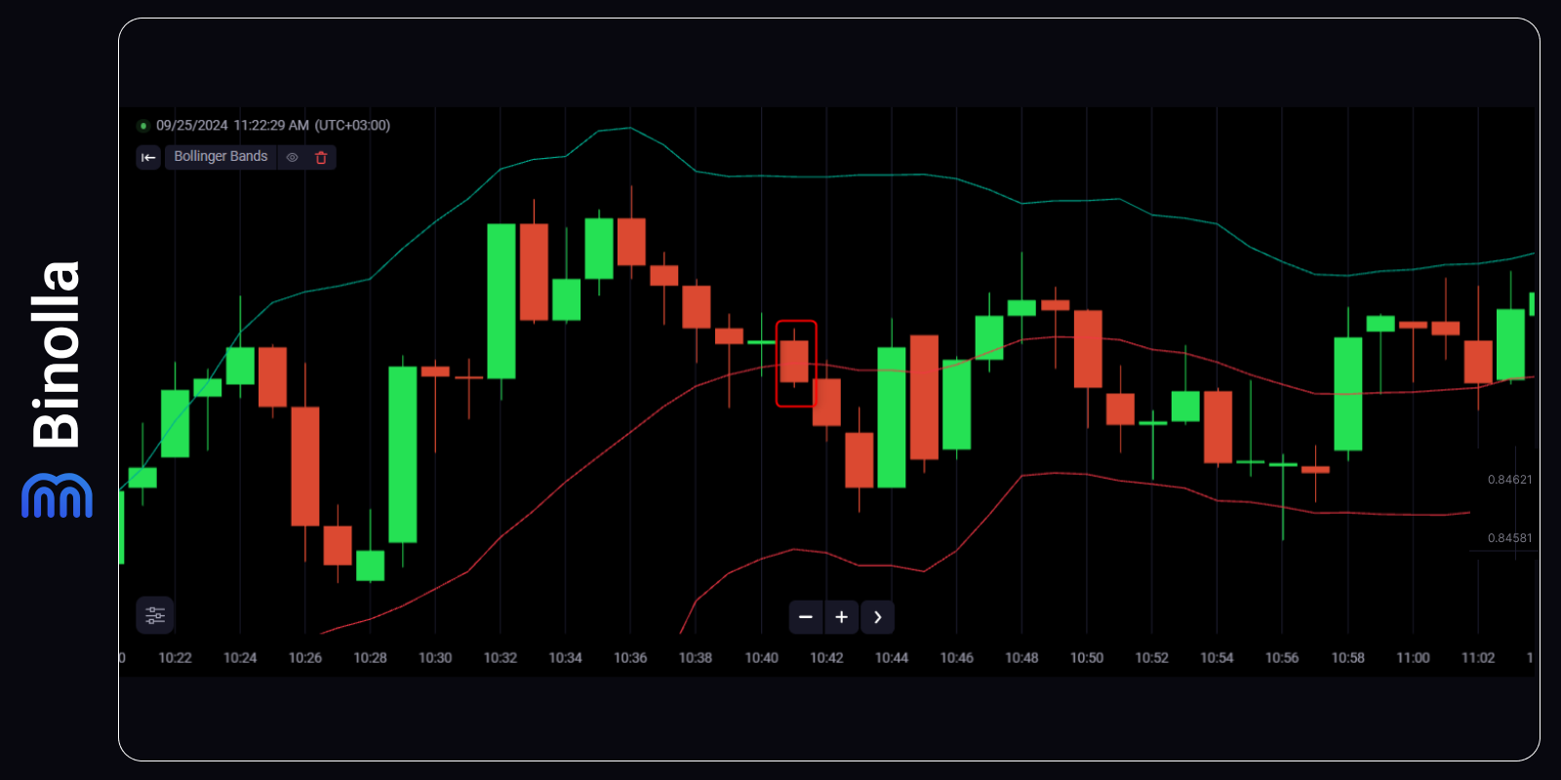Image resolution: width=1561 pixels, height=780 pixels.
Task: Jump to latest candle arrow button
Action: (878, 617)
